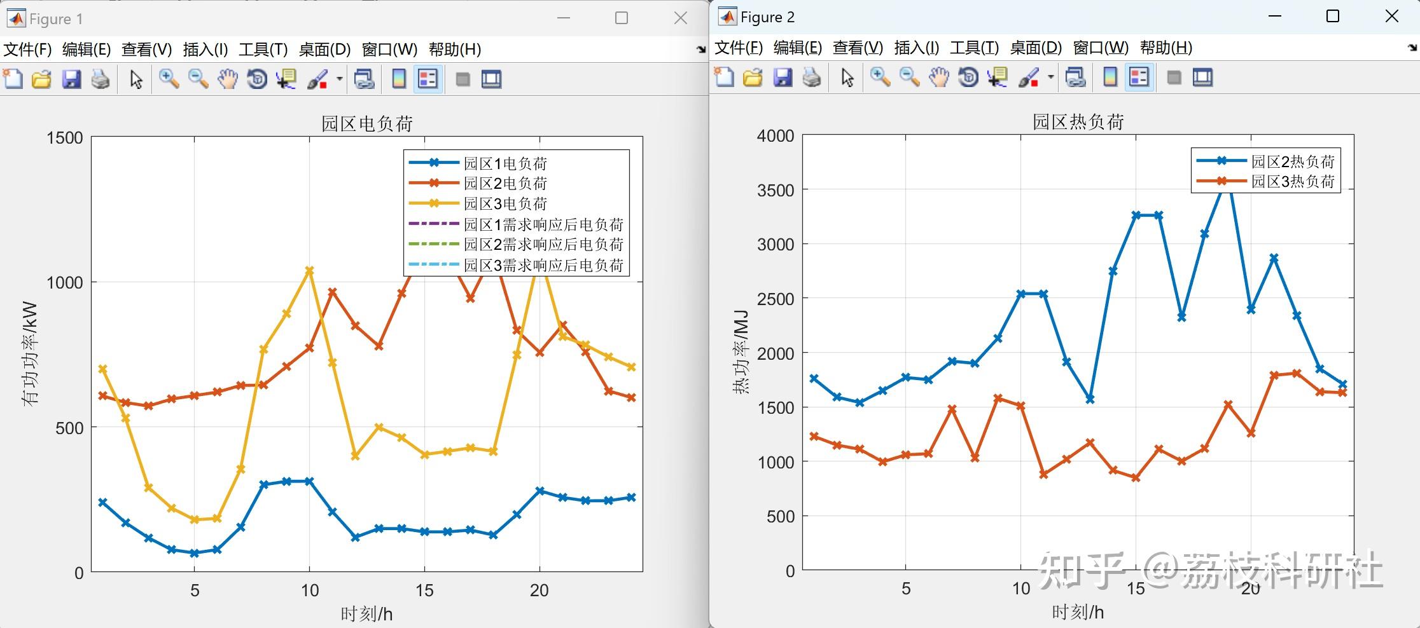The width and height of the screenshot is (1420, 628).
Task: Save Figure 1 using the Save icon
Action: coord(72,79)
